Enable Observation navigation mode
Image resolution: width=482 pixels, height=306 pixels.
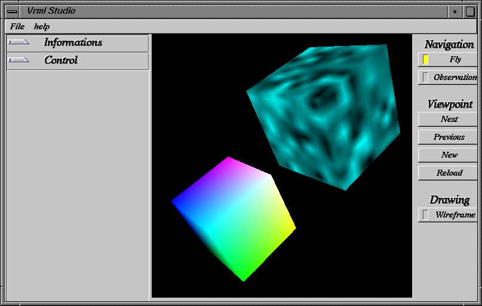pos(448,77)
